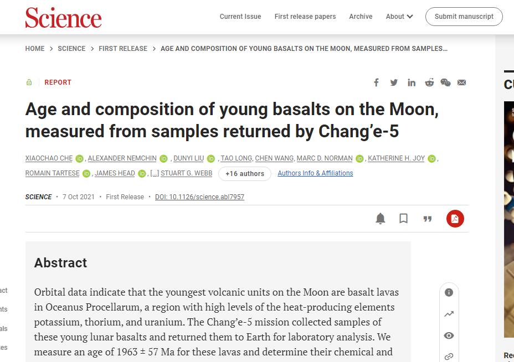Screen dimensions: 514x362
Task: Toggle the eye icon in side panel
Action: 449,335
